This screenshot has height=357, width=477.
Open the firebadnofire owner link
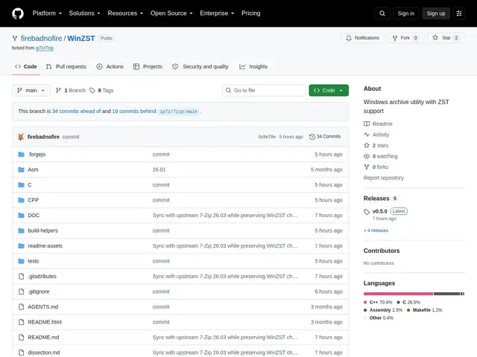(x=42, y=38)
